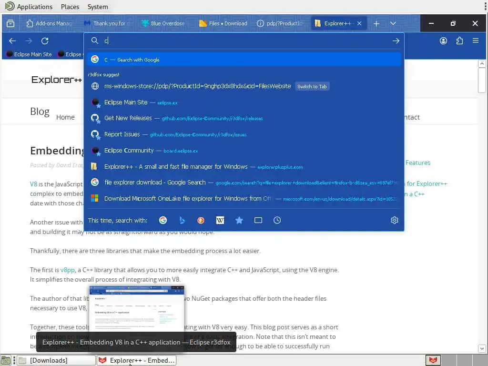Screen dimensions: 488x366
Task: Switch to the Add-ons Manager tab
Action: click(49, 23)
